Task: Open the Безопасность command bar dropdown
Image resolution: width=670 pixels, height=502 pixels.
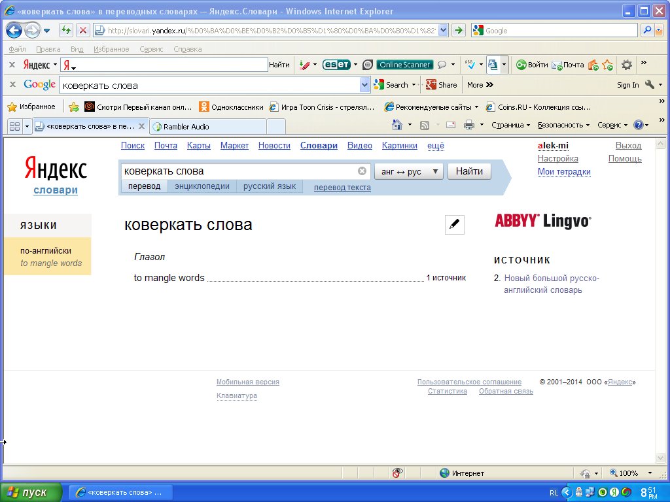Action: [563, 125]
